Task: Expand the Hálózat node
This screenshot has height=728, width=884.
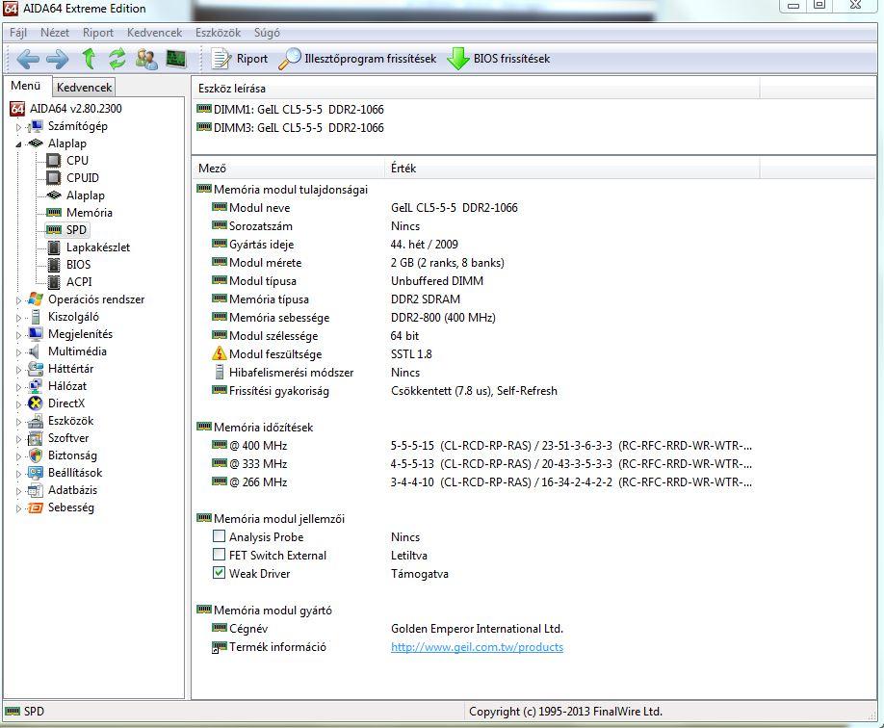Action: tap(18, 387)
